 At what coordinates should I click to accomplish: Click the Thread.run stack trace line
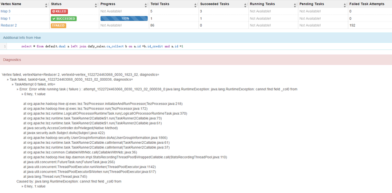pos(55,177)
